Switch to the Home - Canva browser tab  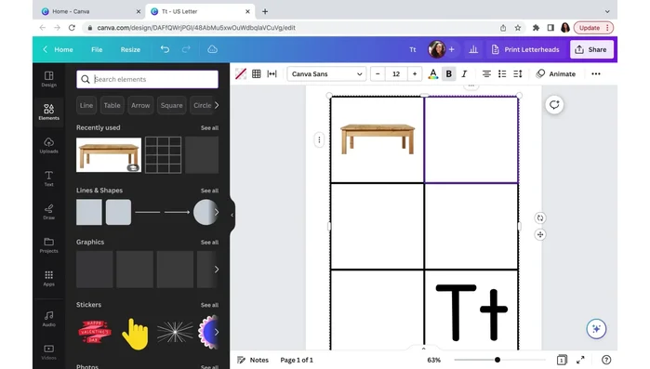pos(90,11)
